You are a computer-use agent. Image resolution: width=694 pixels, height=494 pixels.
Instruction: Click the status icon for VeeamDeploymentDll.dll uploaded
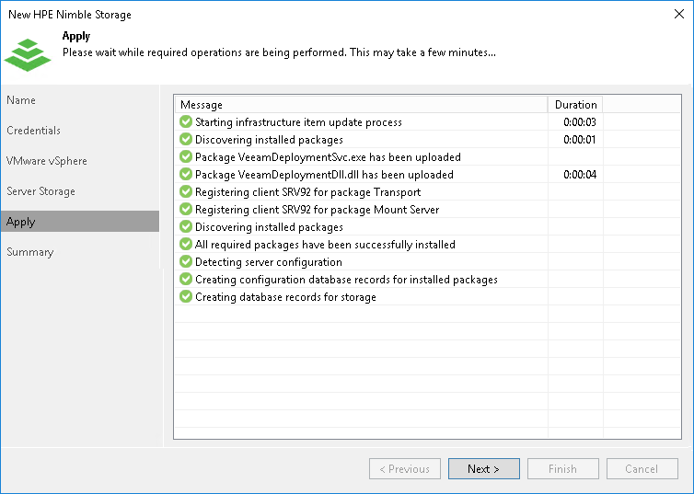click(186, 175)
